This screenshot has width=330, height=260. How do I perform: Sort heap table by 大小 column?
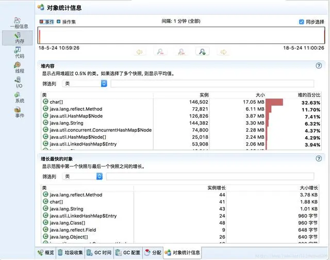(237, 95)
